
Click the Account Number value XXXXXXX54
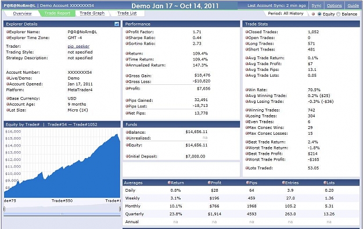pos(80,72)
